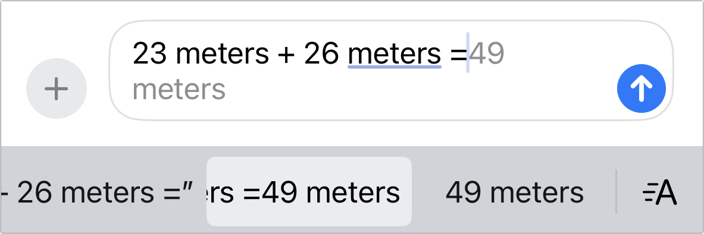704x234 pixels.
Task: Click the gray "meters" on second line
Action: (179, 88)
